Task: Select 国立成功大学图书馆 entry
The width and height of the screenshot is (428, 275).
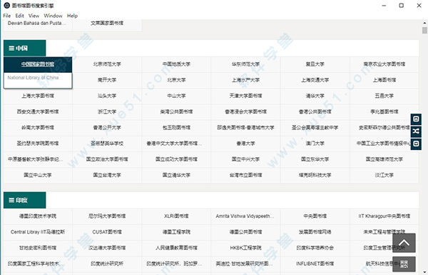Action: pyautogui.click(x=176, y=159)
